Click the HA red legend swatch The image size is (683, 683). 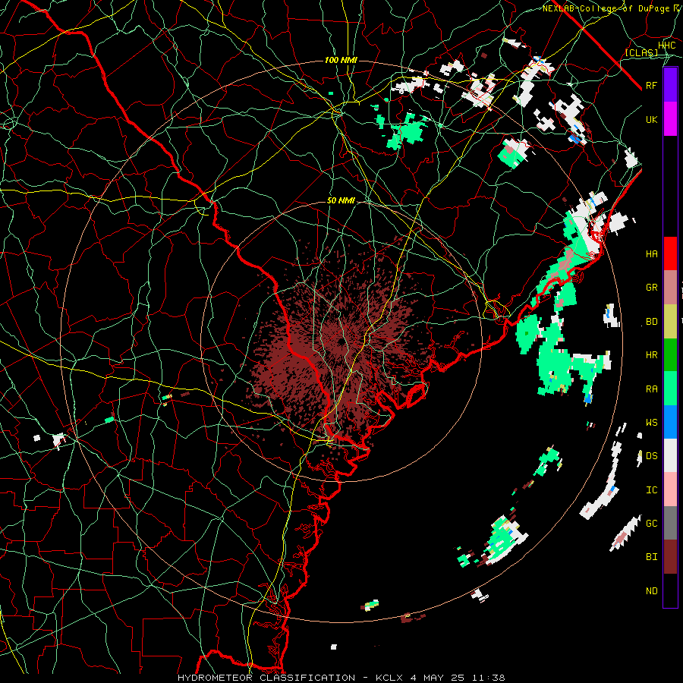tap(670, 253)
